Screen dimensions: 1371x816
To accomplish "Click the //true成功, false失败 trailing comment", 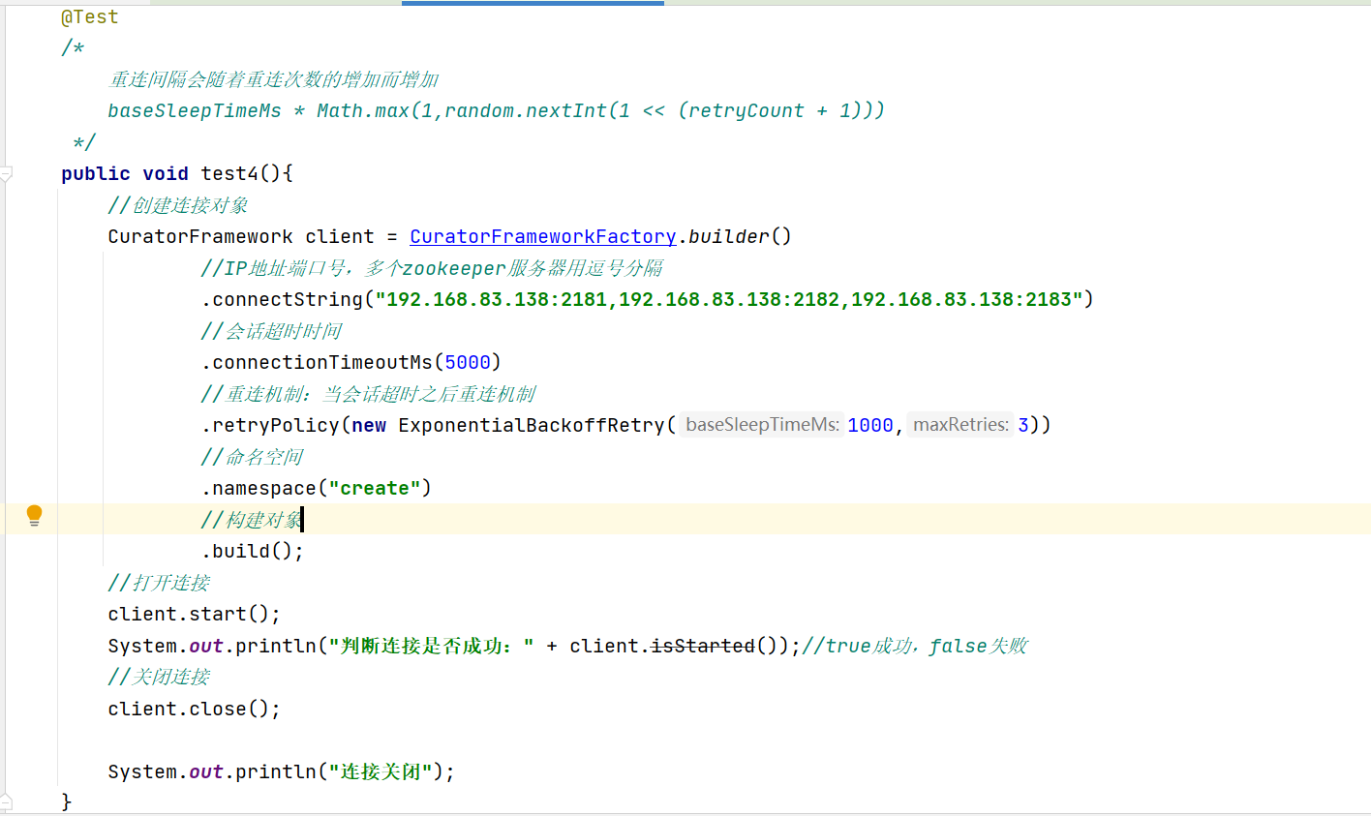I will coord(915,646).
